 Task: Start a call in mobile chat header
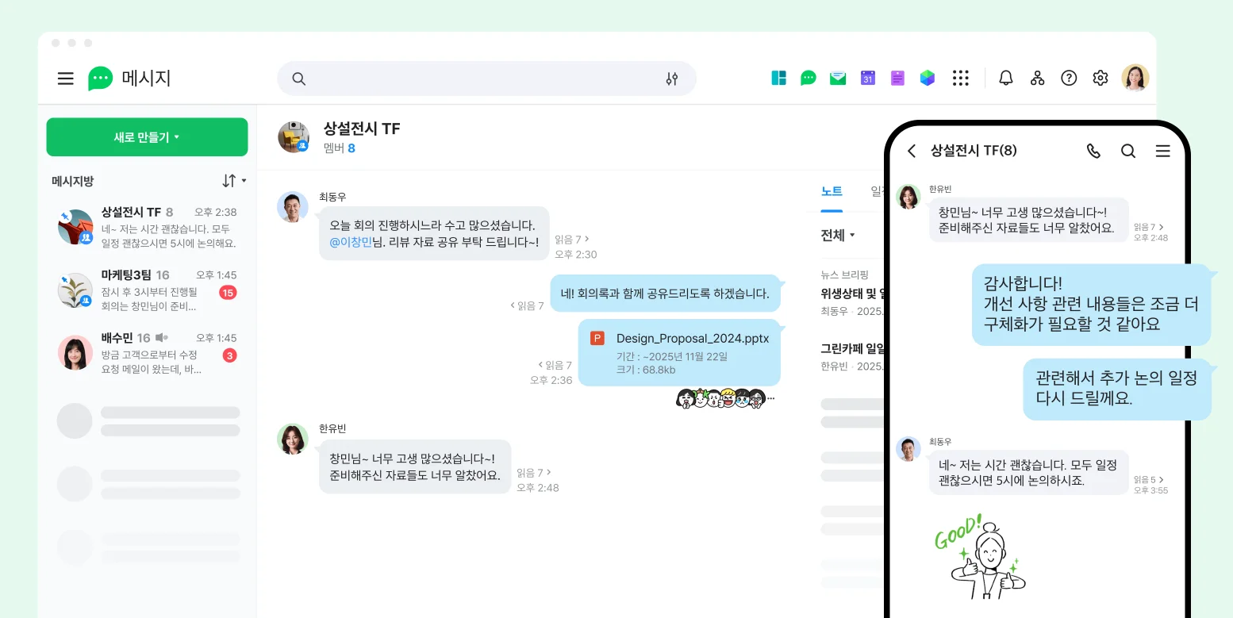(x=1093, y=151)
